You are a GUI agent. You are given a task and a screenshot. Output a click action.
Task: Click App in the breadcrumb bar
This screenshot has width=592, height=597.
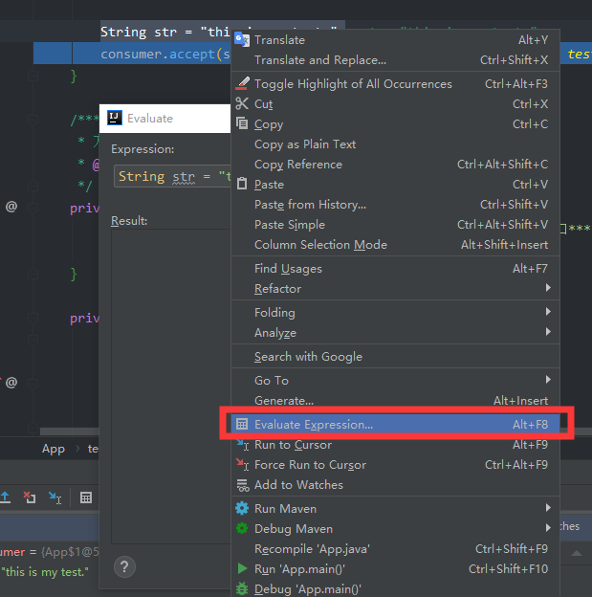point(54,449)
